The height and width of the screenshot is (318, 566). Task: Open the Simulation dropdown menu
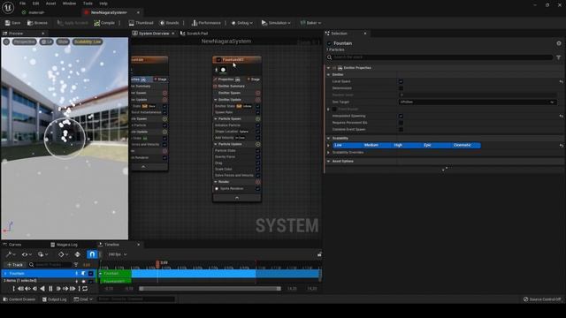click(x=276, y=23)
